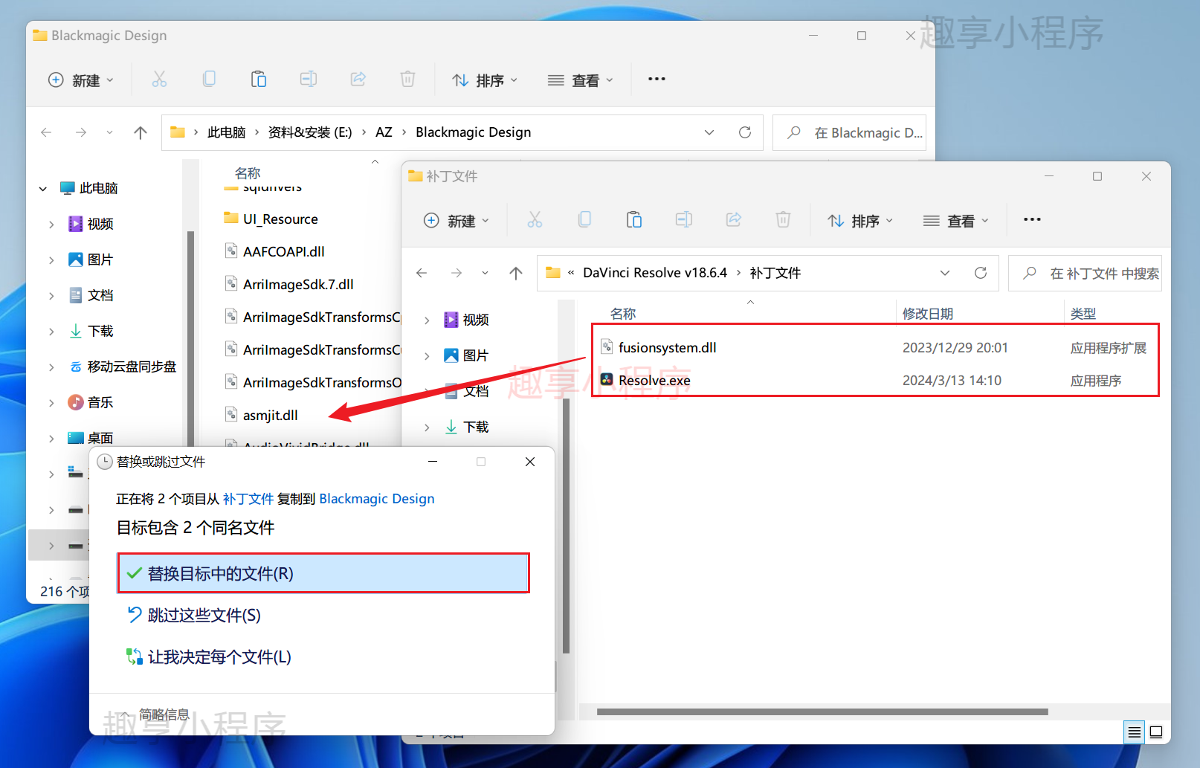
Task: Click Paste icon in Blackmagic Design toolbar
Action: click(259, 79)
